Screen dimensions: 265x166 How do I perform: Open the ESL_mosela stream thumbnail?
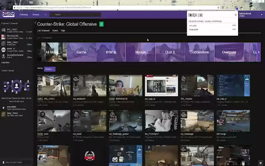(197, 85)
